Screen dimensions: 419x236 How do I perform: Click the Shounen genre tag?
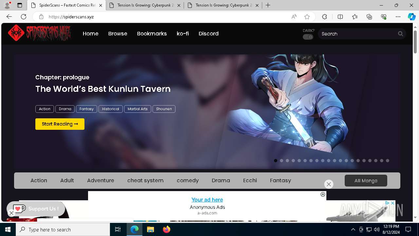[x=164, y=109]
